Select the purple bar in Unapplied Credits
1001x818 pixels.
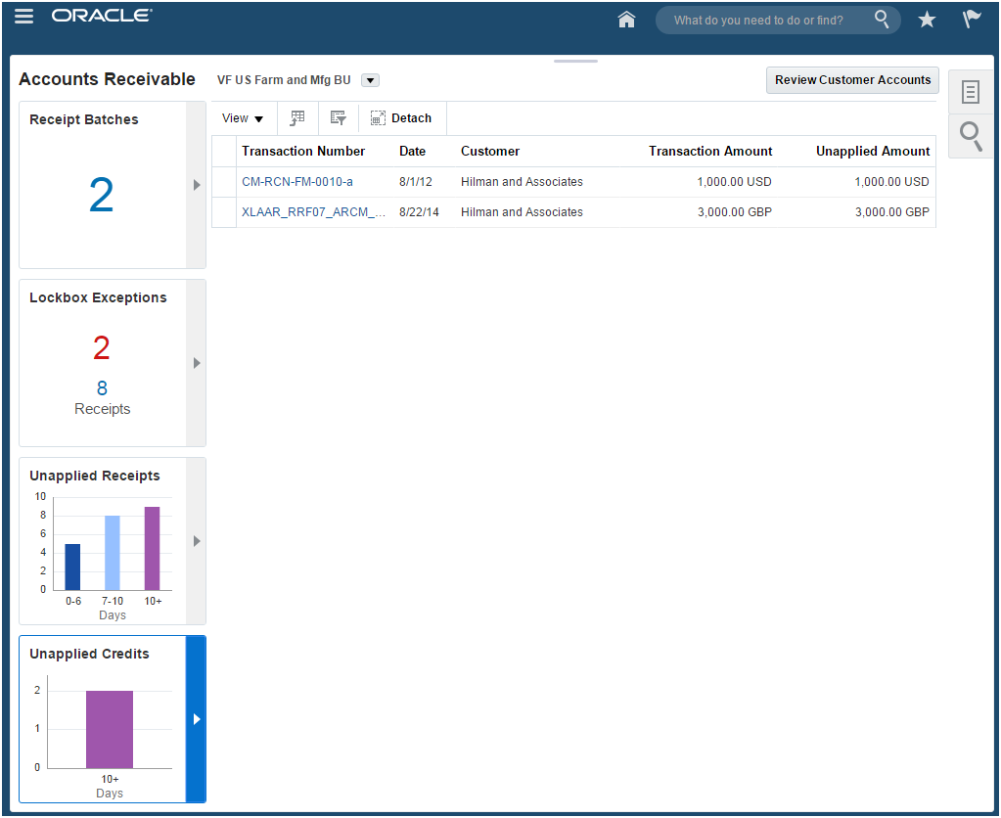(x=110, y=729)
